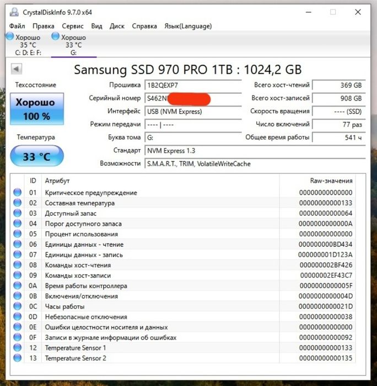
Task: Click status orb for Доступный запас row
Action: click(x=18, y=213)
